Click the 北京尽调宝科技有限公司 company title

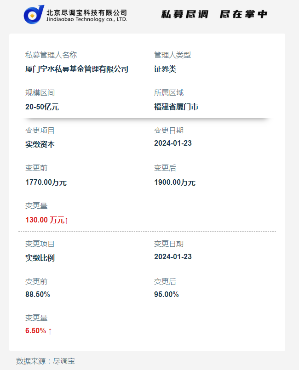(86, 12)
